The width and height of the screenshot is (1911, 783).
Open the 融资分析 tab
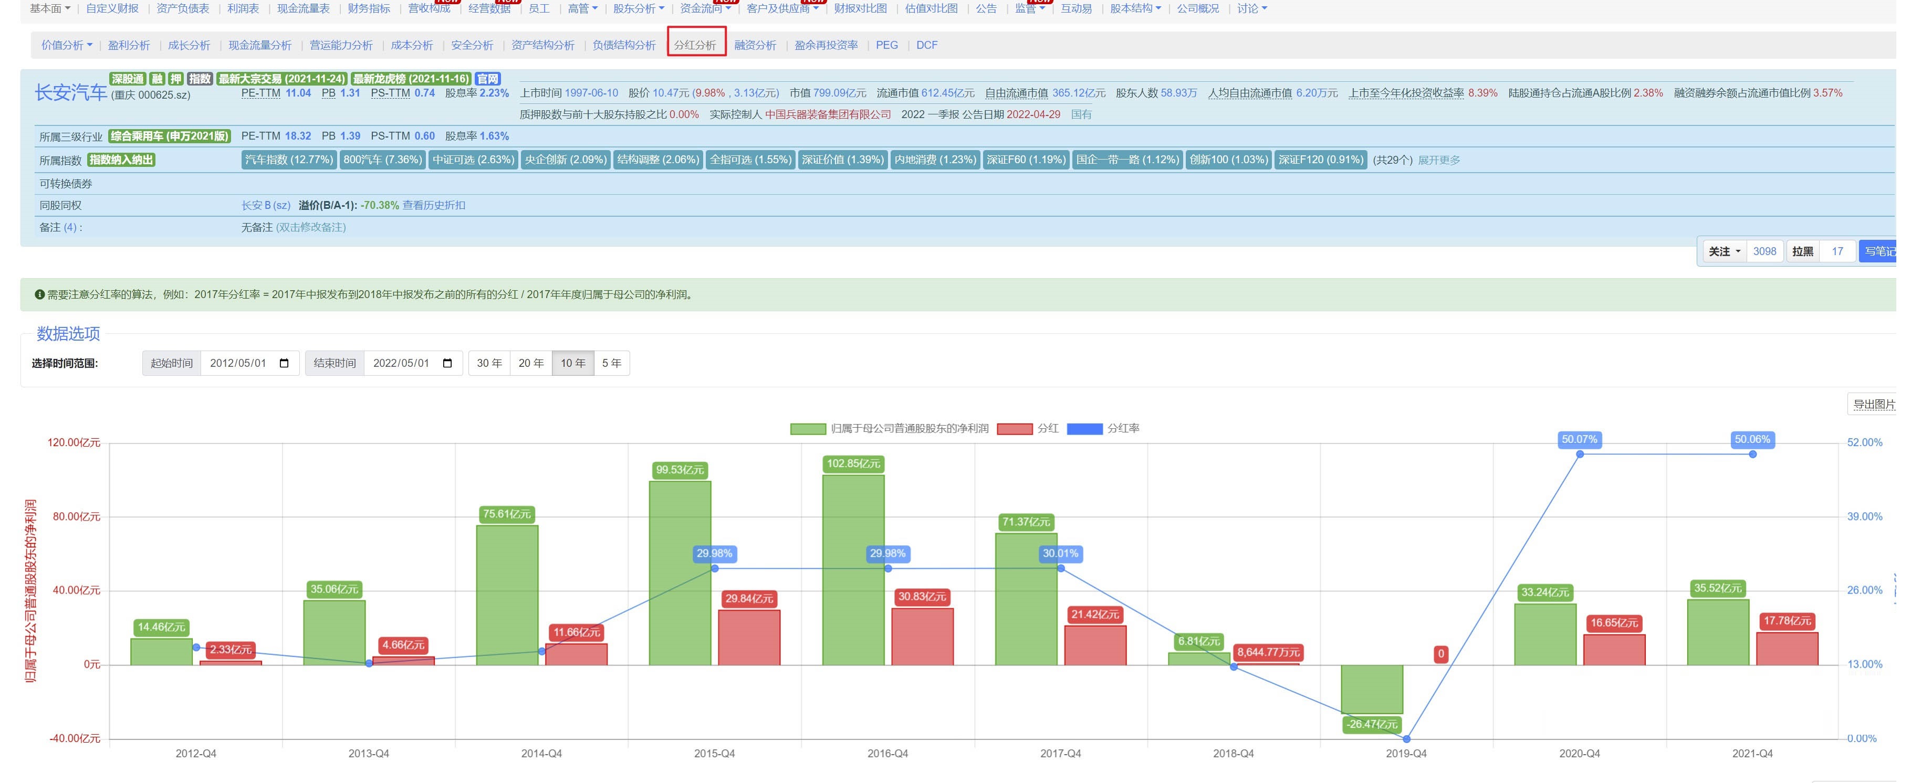755,45
